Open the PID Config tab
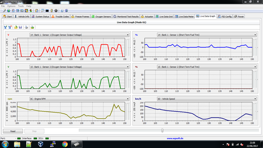 [x=225, y=16]
